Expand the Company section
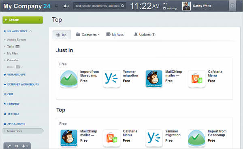The image size is (243, 149). (13, 104)
